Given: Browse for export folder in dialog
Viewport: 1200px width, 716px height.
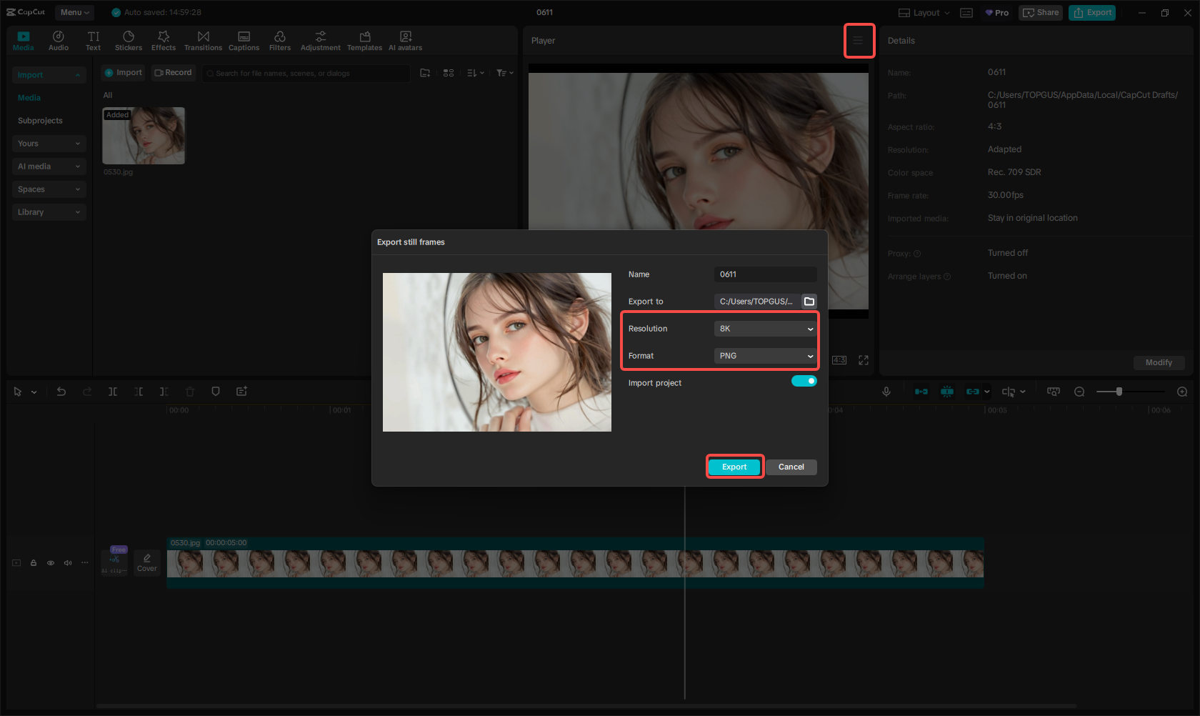Looking at the screenshot, I should pyautogui.click(x=809, y=302).
